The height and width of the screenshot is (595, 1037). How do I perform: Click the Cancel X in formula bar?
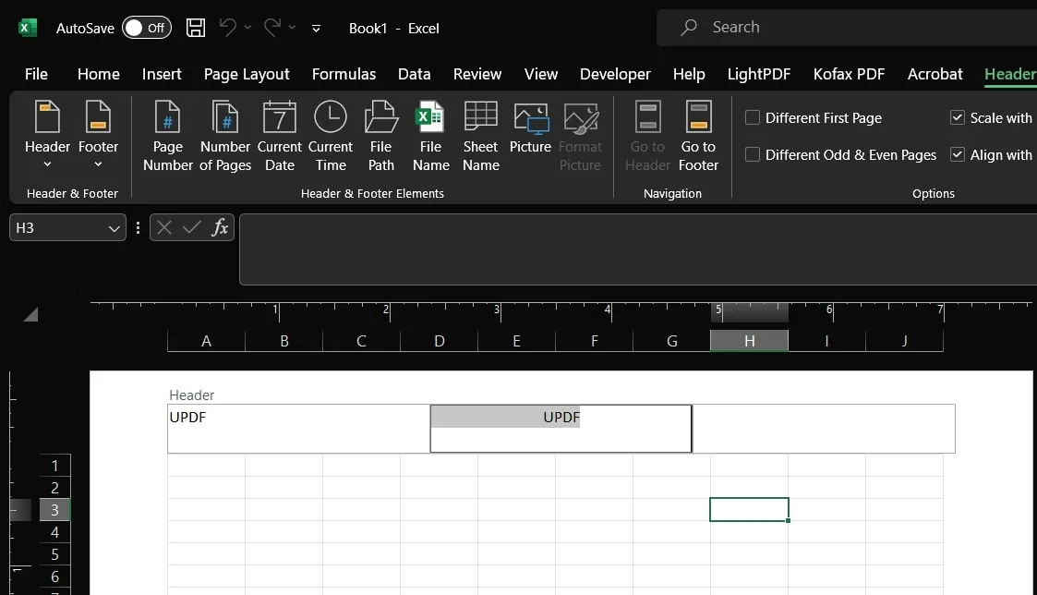point(164,227)
